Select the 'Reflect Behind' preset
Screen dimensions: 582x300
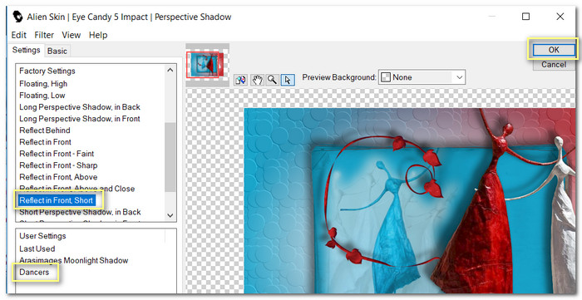45,130
